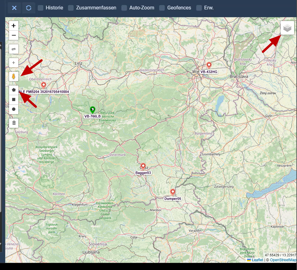Toggle the Geofences checkbox

click(162, 8)
